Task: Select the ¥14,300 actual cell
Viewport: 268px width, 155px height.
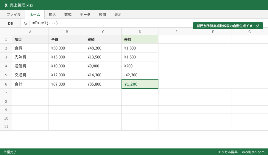Action: coord(103,75)
